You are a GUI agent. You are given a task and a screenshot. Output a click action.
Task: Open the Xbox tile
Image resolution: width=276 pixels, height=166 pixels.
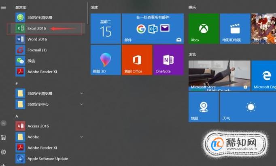click(204, 28)
